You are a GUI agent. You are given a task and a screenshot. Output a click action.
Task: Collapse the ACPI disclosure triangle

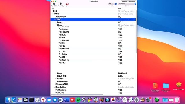(x=53, y=14)
